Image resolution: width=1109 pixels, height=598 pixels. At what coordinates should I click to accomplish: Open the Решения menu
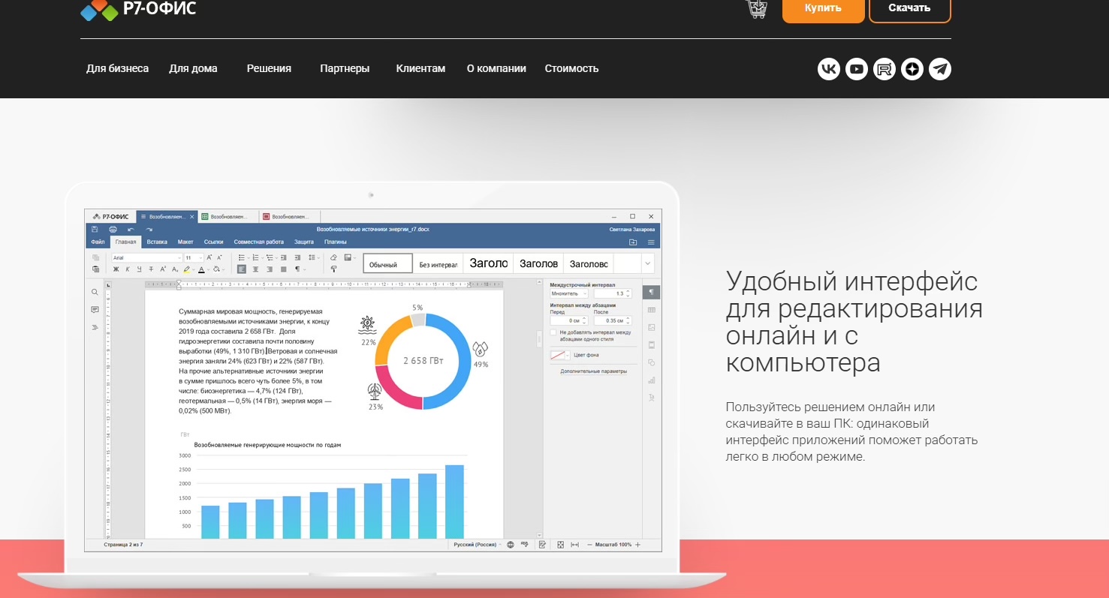coord(269,68)
